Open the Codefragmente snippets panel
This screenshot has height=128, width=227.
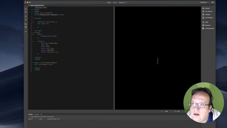click(208, 28)
